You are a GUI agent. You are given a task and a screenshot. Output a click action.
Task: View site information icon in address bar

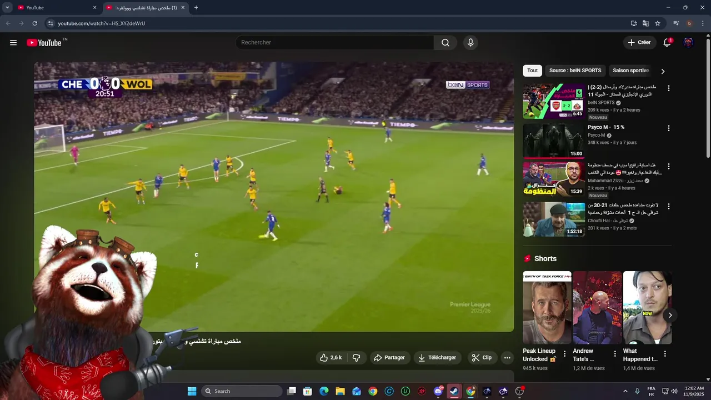click(50, 23)
